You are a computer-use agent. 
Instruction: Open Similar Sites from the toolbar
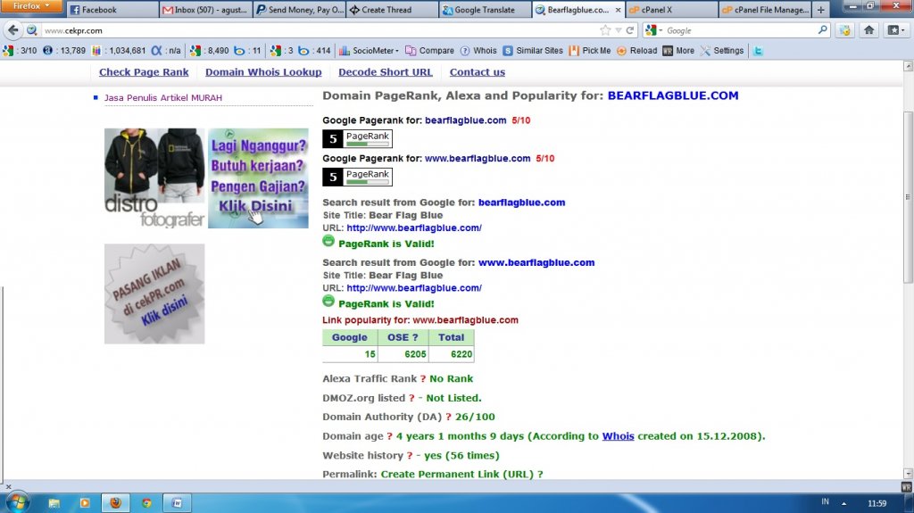point(533,51)
